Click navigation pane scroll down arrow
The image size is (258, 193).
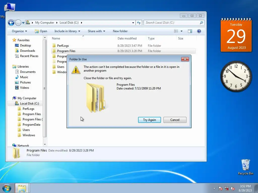point(45,144)
